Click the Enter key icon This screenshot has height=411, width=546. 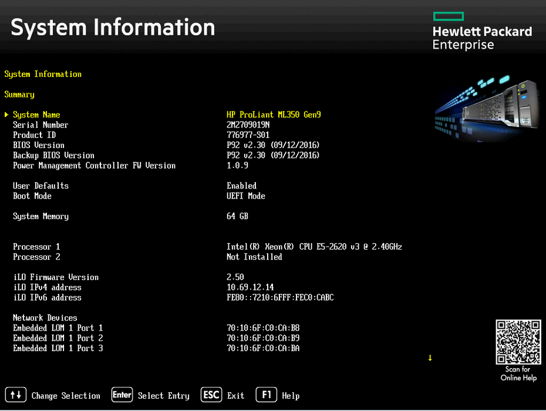click(122, 395)
